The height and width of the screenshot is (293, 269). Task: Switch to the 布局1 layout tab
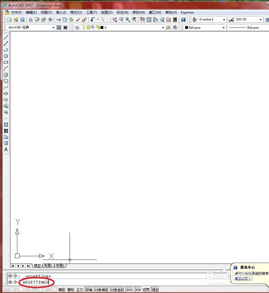pos(48,266)
